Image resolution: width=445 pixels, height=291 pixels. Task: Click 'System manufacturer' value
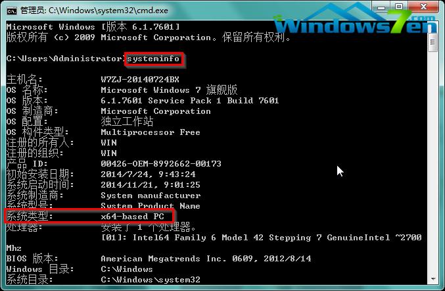151,196
